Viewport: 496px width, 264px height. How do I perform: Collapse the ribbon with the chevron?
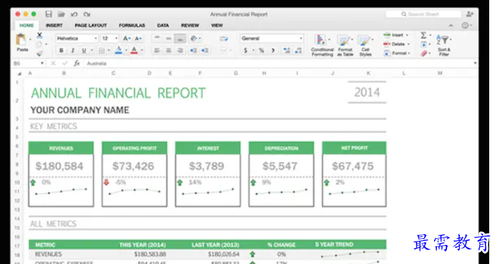pyautogui.click(x=450, y=26)
